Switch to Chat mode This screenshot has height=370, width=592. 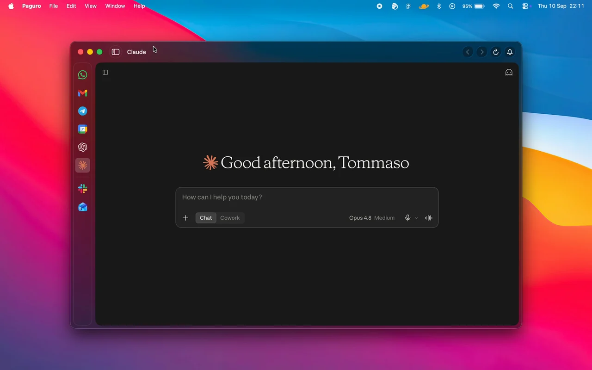tap(206, 218)
